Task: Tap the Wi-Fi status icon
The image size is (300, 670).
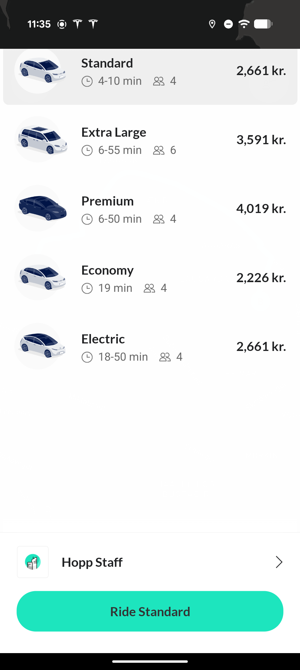Action: point(244,24)
